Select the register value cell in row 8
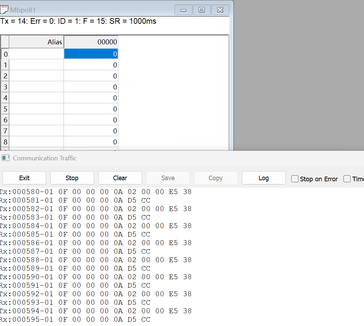The image size is (364, 326). pos(91,142)
